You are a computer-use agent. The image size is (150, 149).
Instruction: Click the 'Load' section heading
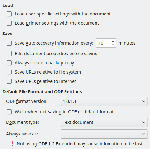coord(8,6)
